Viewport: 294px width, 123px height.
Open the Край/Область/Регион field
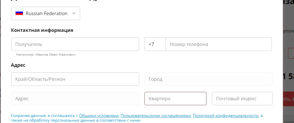(75, 79)
